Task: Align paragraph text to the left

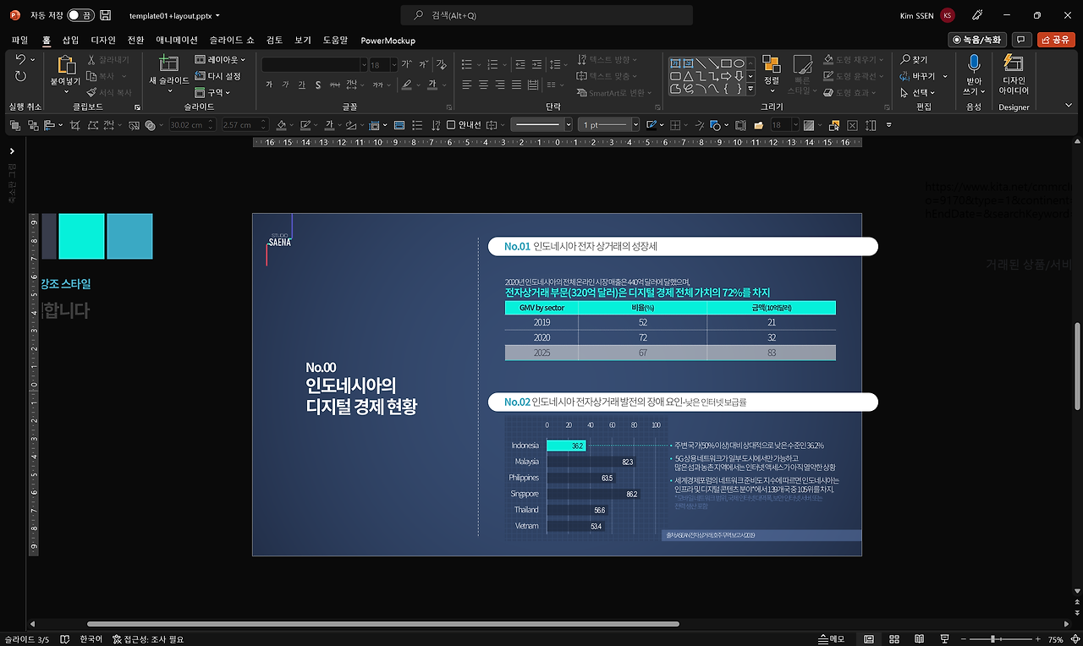Action: (467, 85)
